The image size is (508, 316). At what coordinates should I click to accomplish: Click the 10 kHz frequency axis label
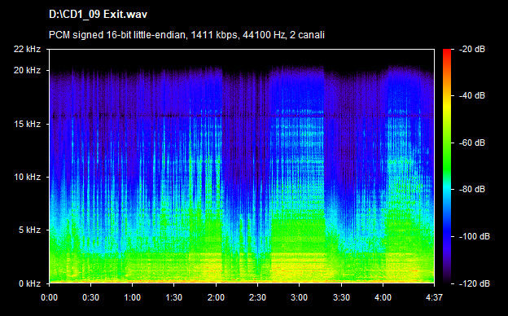pyautogui.click(x=27, y=178)
